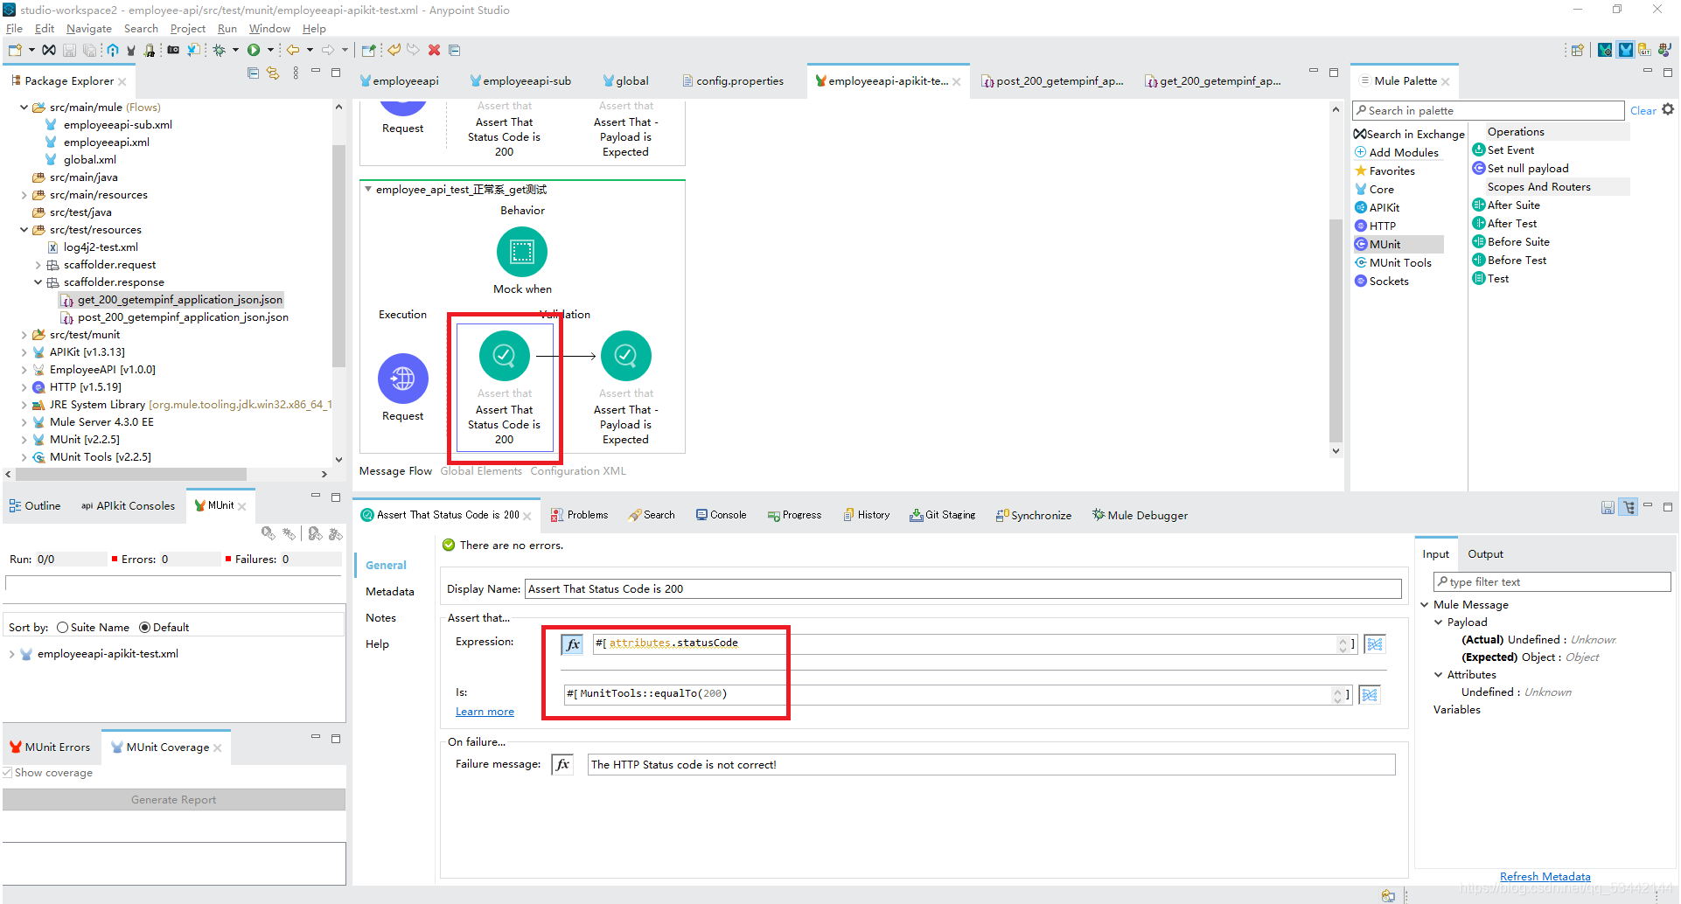1681x904 pixels.
Task: Click the back arrow navigation icon
Action: click(293, 50)
